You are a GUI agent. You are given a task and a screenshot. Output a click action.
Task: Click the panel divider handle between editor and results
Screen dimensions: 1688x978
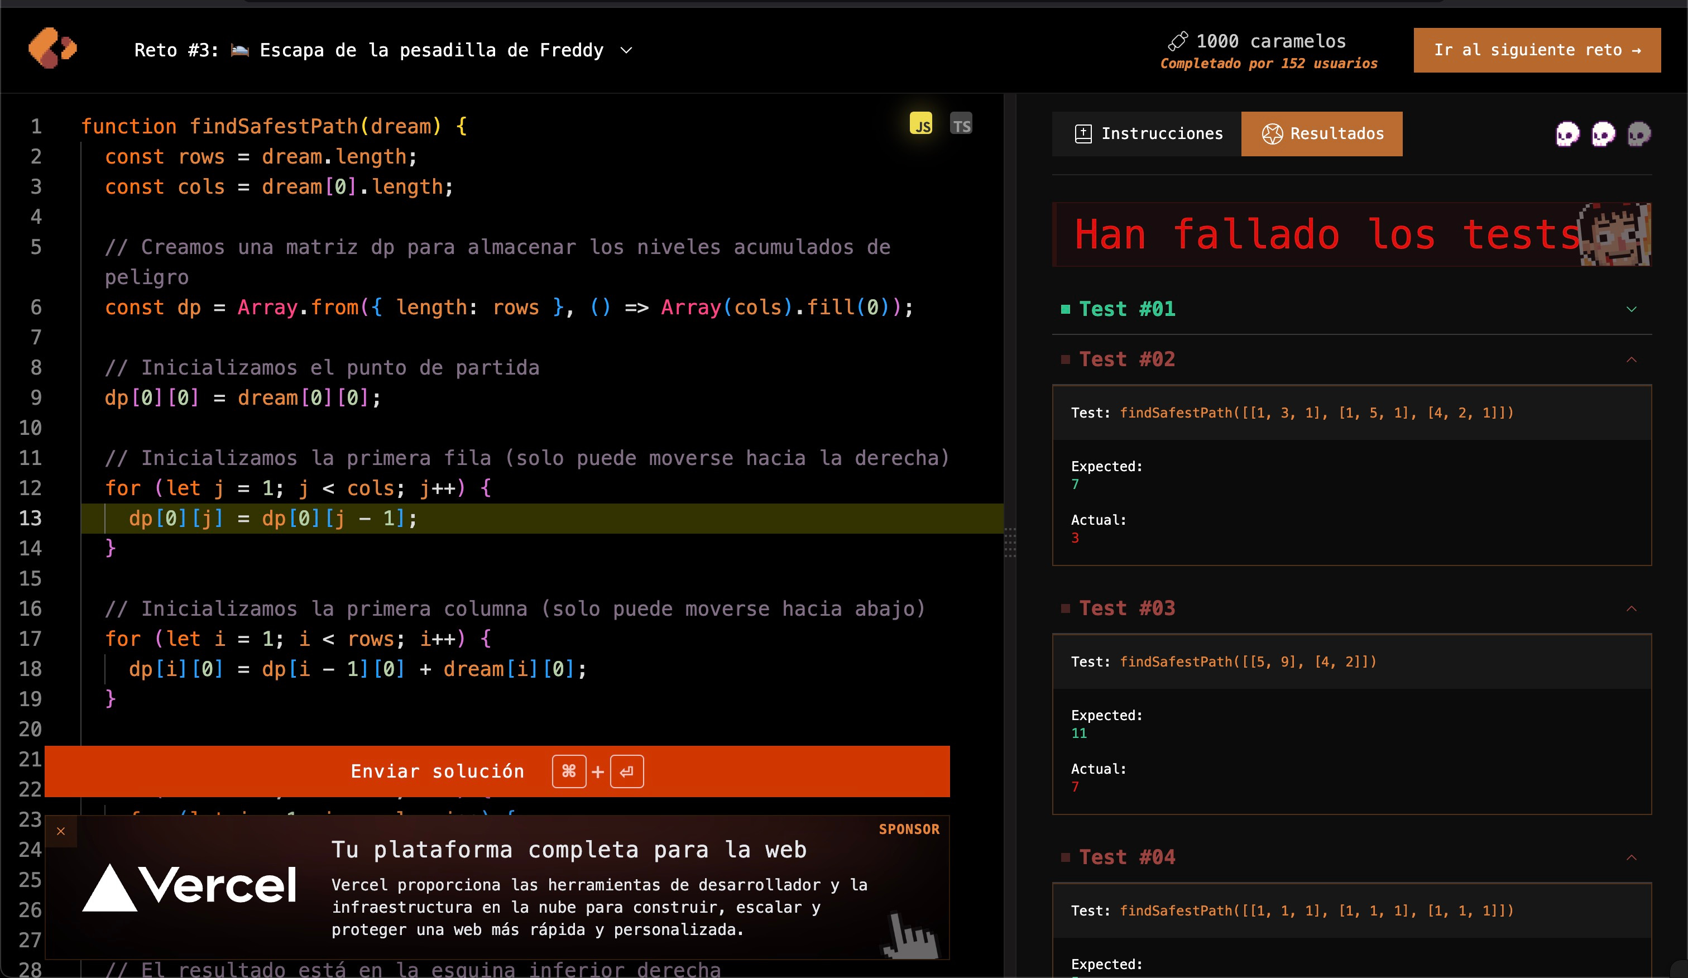(x=1009, y=542)
